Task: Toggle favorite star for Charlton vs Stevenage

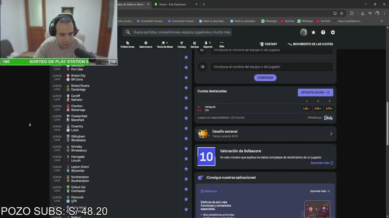Action: pos(186,108)
